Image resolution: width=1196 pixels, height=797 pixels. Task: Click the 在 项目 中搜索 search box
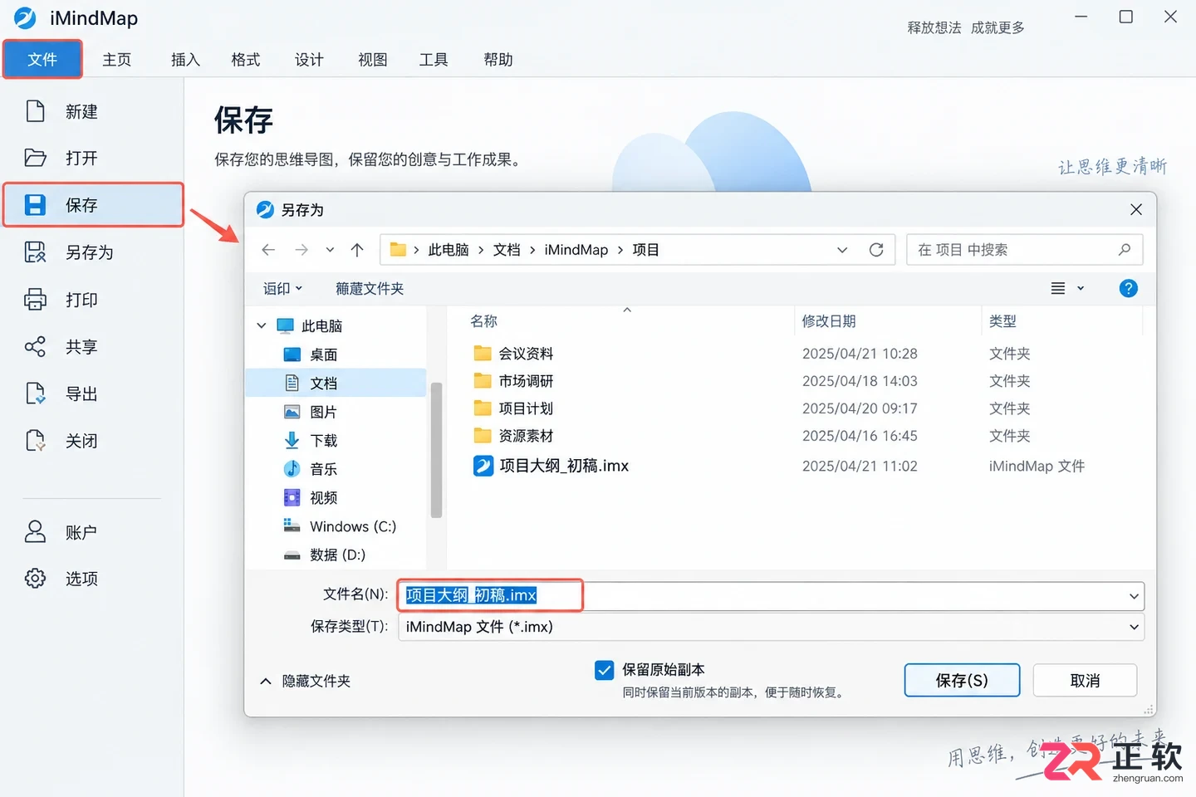(1024, 249)
